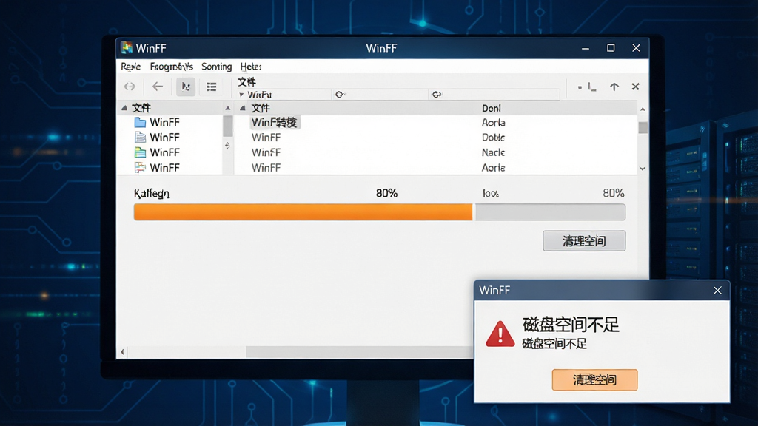Open the Reple menu
Screen dimensions: 758x426
click(x=130, y=67)
